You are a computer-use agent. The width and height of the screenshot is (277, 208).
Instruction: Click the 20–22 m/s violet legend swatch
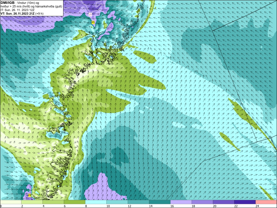pos(224,202)
